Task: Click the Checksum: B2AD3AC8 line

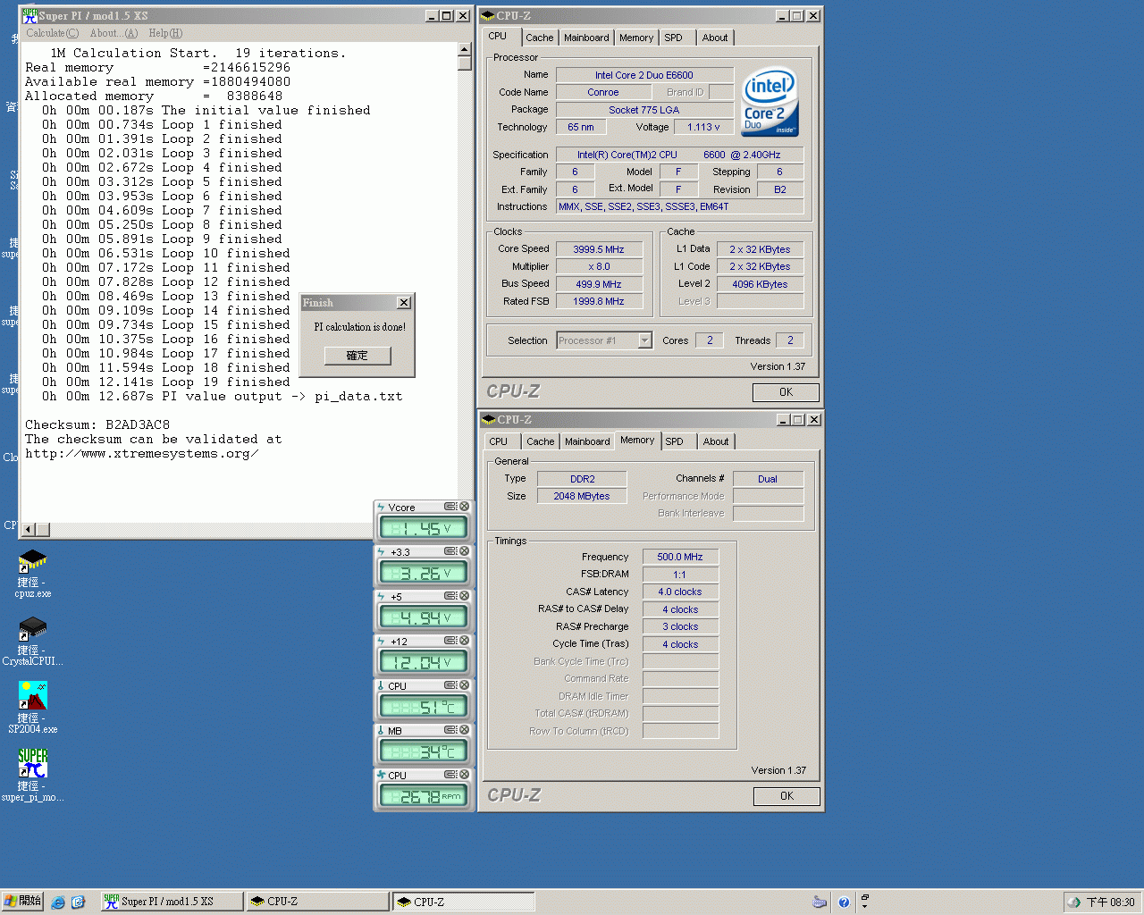Action: click(97, 424)
